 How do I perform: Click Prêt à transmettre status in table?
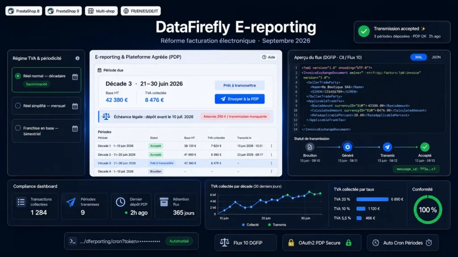tap(162, 163)
